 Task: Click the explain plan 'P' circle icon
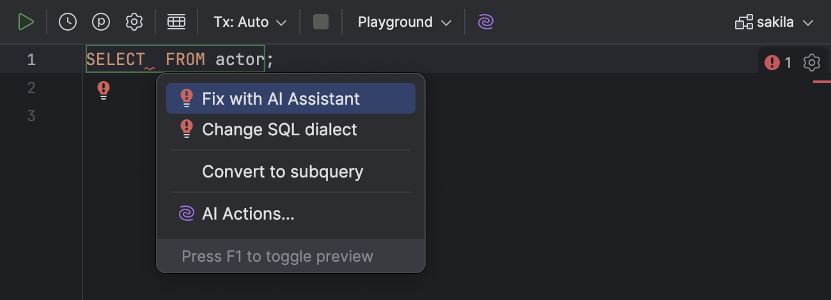[x=101, y=22]
